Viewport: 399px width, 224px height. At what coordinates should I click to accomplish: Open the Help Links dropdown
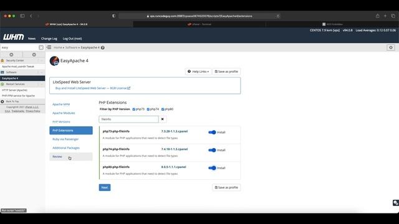[x=198, y=72]
